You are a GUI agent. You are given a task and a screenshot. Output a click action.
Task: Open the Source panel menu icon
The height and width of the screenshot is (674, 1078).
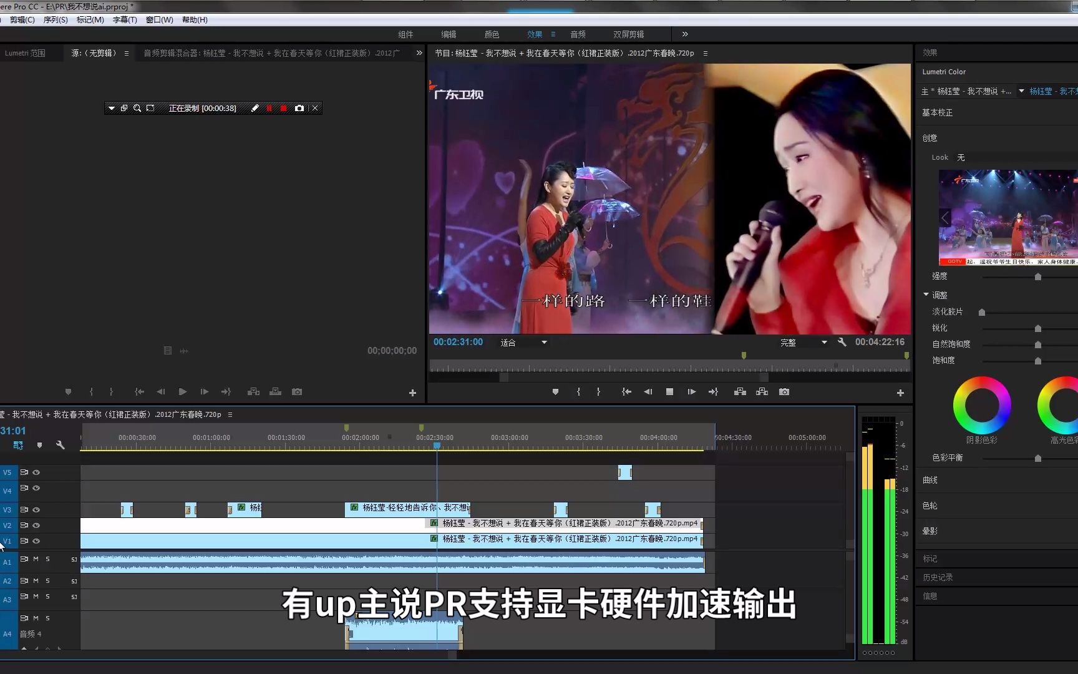click(127, 53)
